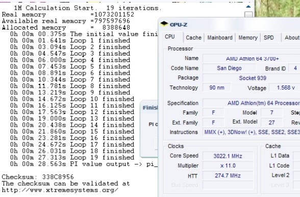
Task: Click the Multiplier value x 11.0
Action: (x=228, y=165)
